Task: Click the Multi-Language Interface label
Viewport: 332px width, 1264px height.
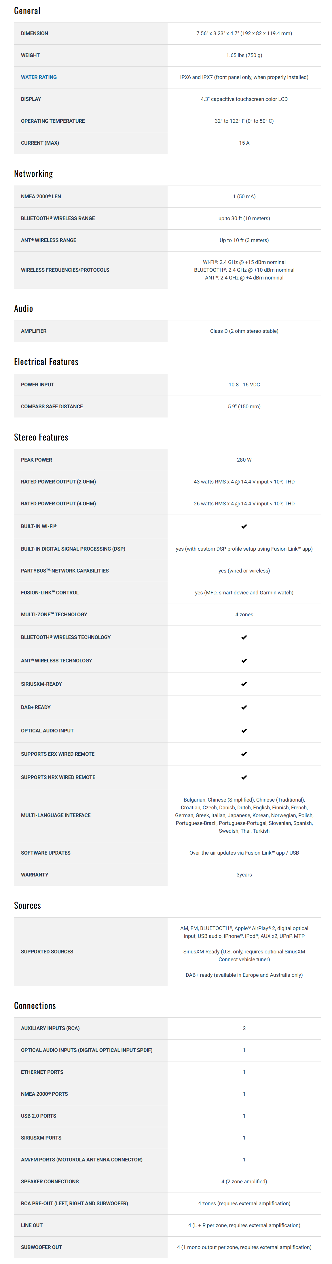Action: (55, 815)
